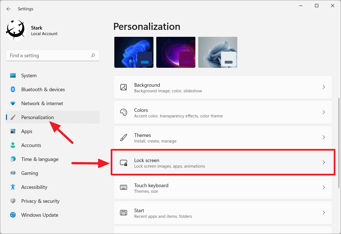The width and height of the screenshot is (341, 234).
Task: Click "Lock screen images, apps, animations" text
Action: [x=170, y=166]
